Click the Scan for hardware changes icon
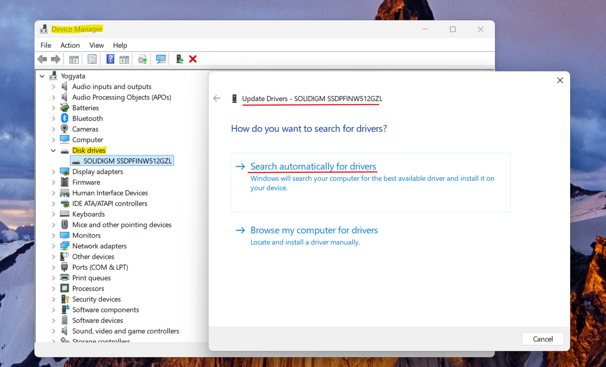This screenshot has width=606, height=367. pos(160,59)
